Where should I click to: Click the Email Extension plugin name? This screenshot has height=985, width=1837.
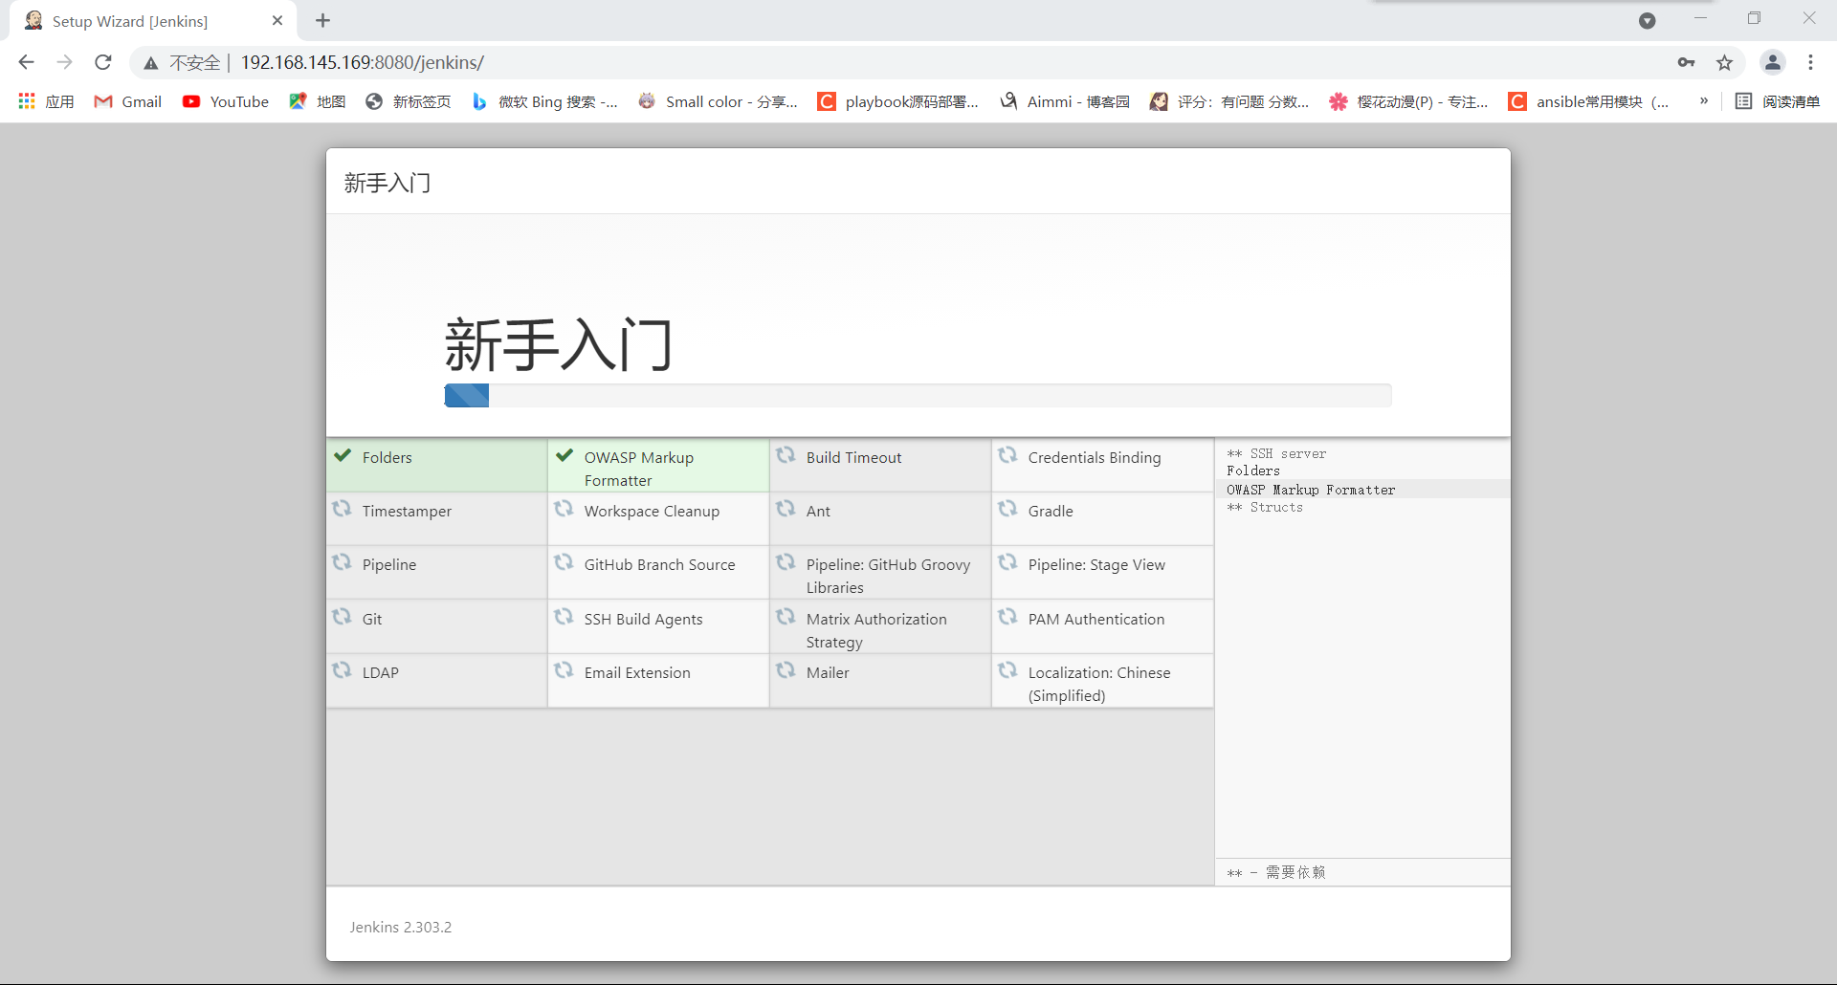pos(637,673)
